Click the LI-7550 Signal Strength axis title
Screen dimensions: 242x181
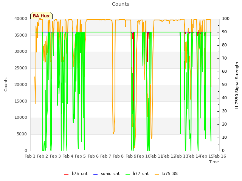click(237, 86)
